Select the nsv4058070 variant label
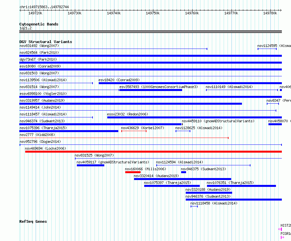Screen dimensions: 291x241 279,121
